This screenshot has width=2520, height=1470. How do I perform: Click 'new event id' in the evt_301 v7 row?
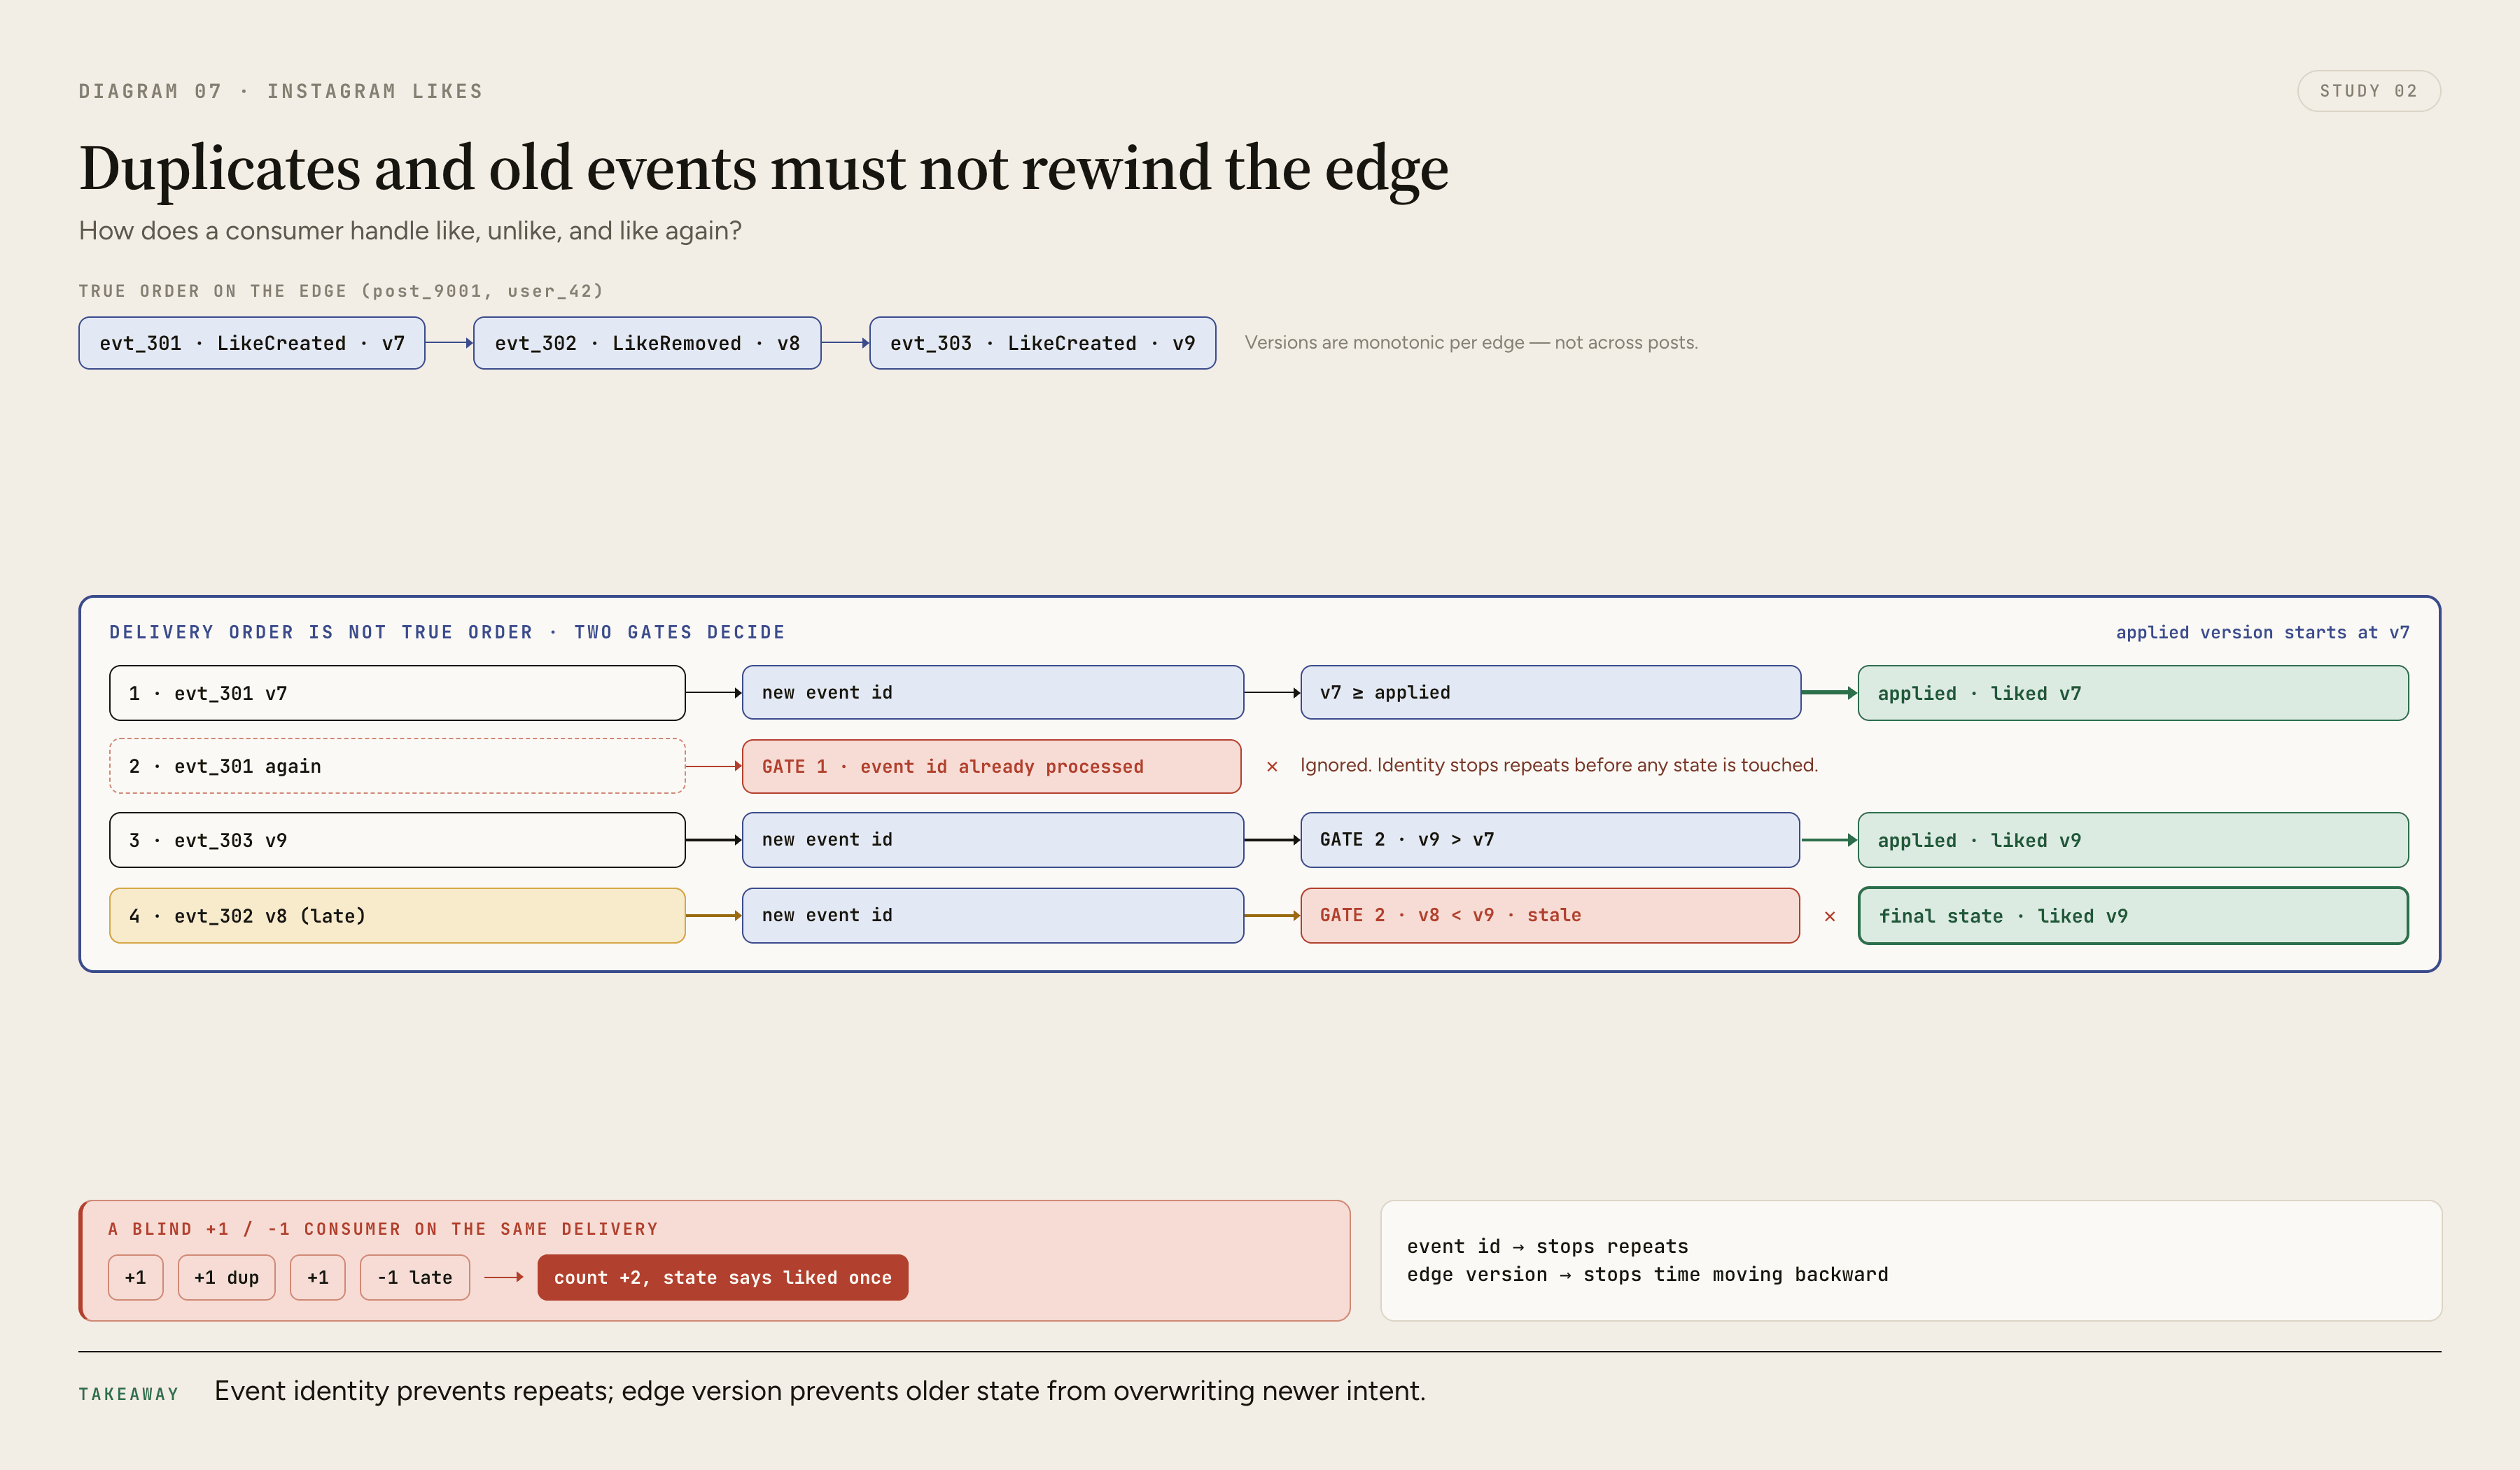tap(993, 693)
